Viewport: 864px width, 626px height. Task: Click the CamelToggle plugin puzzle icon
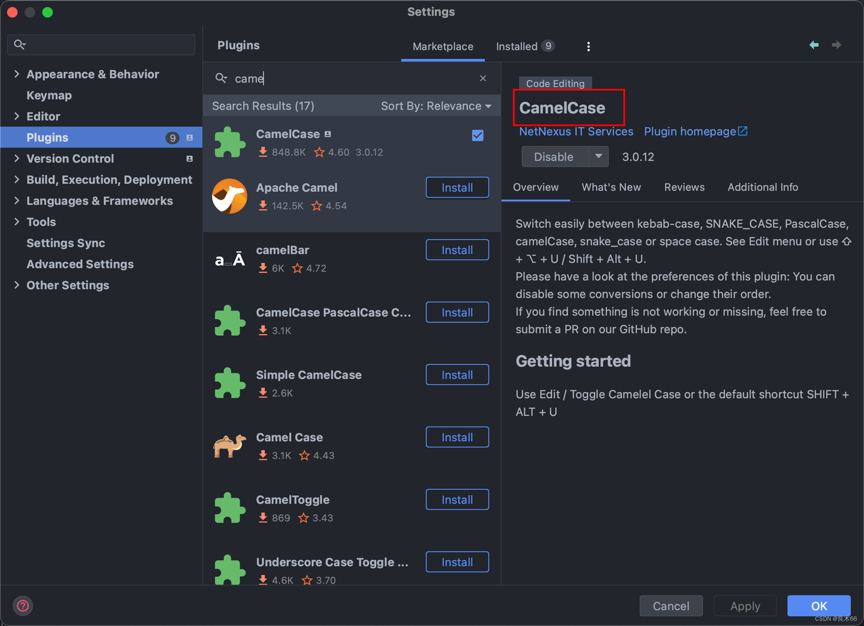pos(230,508)
